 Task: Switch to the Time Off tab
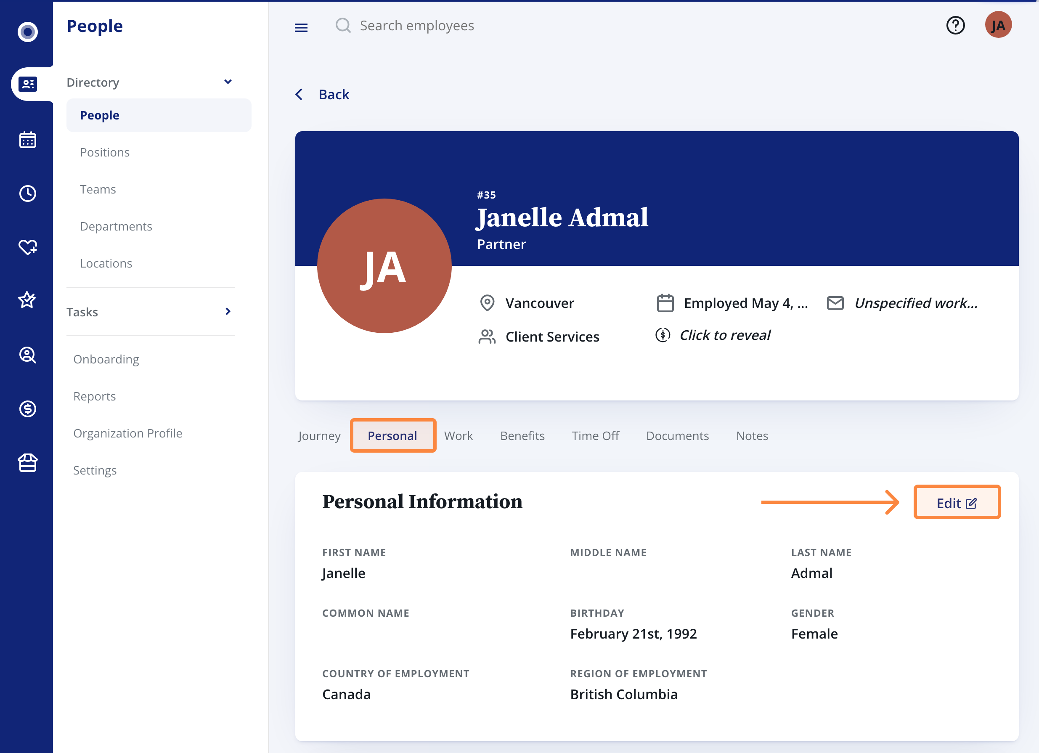[x=596, y=435]
